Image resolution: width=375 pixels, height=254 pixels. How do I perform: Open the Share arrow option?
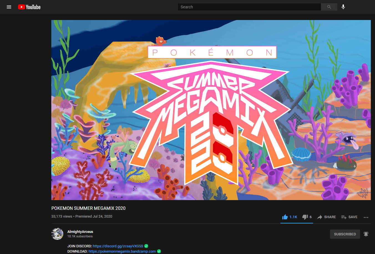pyautogui.click(x=326, y=217)
